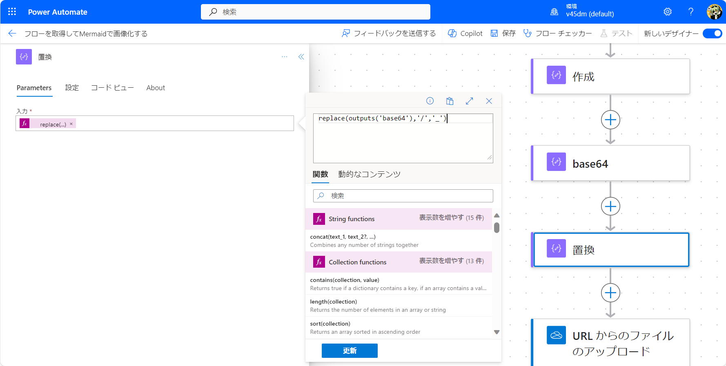Expand the expression editor to full screen
The width and height of the screenshot is (726, 366).
click(x=470, y=101)
